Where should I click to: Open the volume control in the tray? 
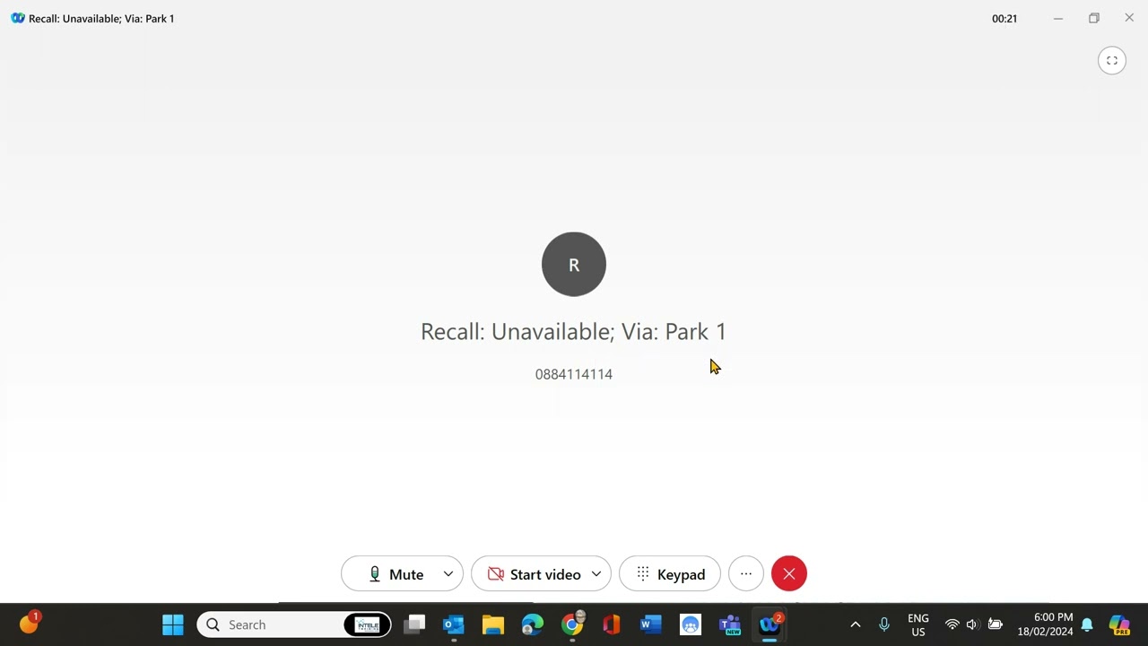[x=973, y=624]
